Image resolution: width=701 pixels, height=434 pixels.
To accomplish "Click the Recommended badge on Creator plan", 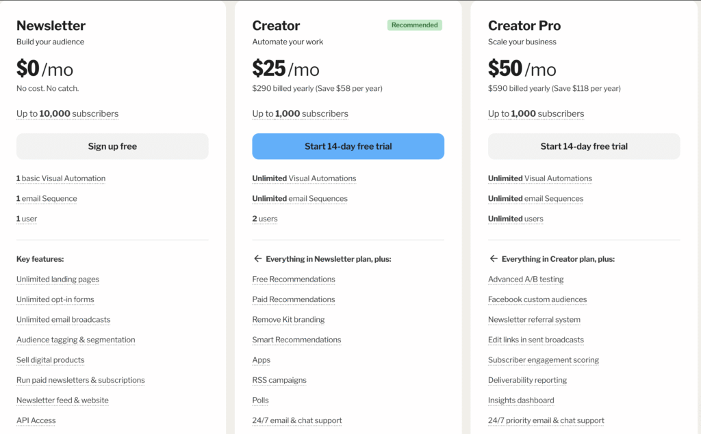I will pos(414,25).
